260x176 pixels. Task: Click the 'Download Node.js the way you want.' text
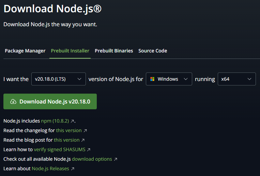pyautogui.click(x=50, y=25)
